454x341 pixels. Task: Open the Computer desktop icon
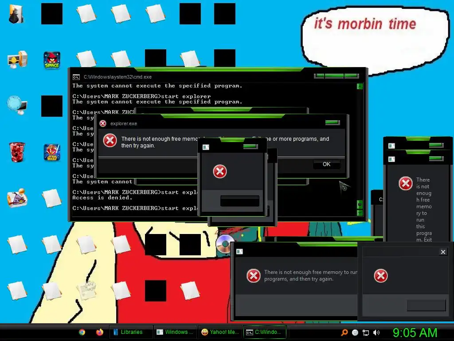17,59
